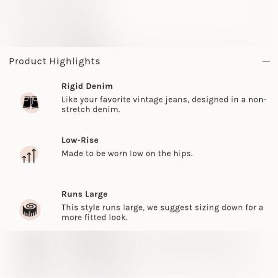Click the Product Highlights header text
278x278 pixels.
click(x=55, y=61)
